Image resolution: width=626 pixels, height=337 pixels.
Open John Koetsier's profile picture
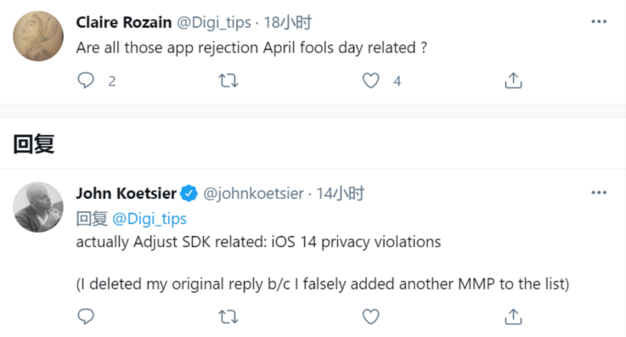(x=38, y=207)
